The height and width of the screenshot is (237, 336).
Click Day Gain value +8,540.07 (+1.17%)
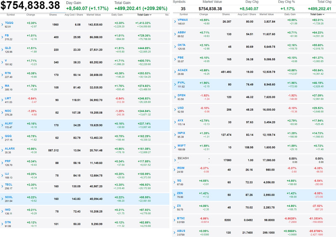point(87,8)
